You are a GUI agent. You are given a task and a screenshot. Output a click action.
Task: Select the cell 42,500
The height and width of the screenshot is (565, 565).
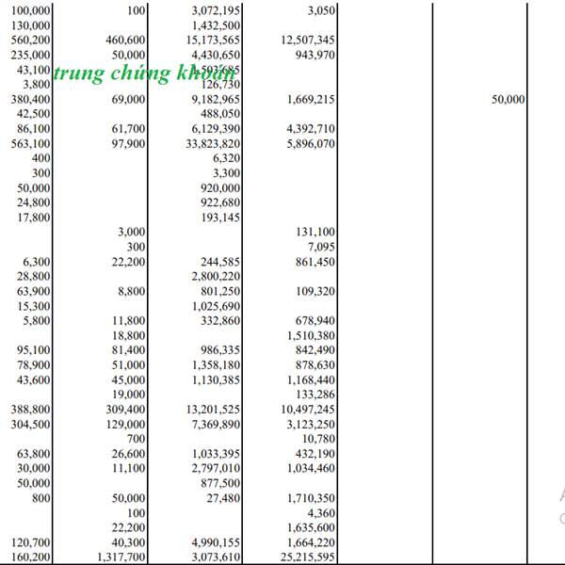[x=34, y=114]
